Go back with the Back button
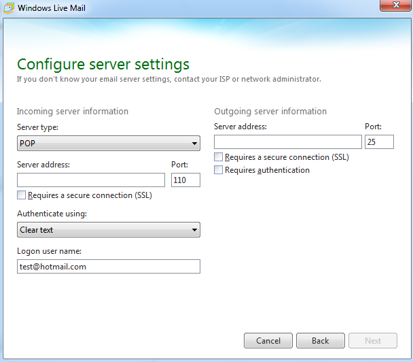This screenshot has width=413, height=362. tap(321, 341)
